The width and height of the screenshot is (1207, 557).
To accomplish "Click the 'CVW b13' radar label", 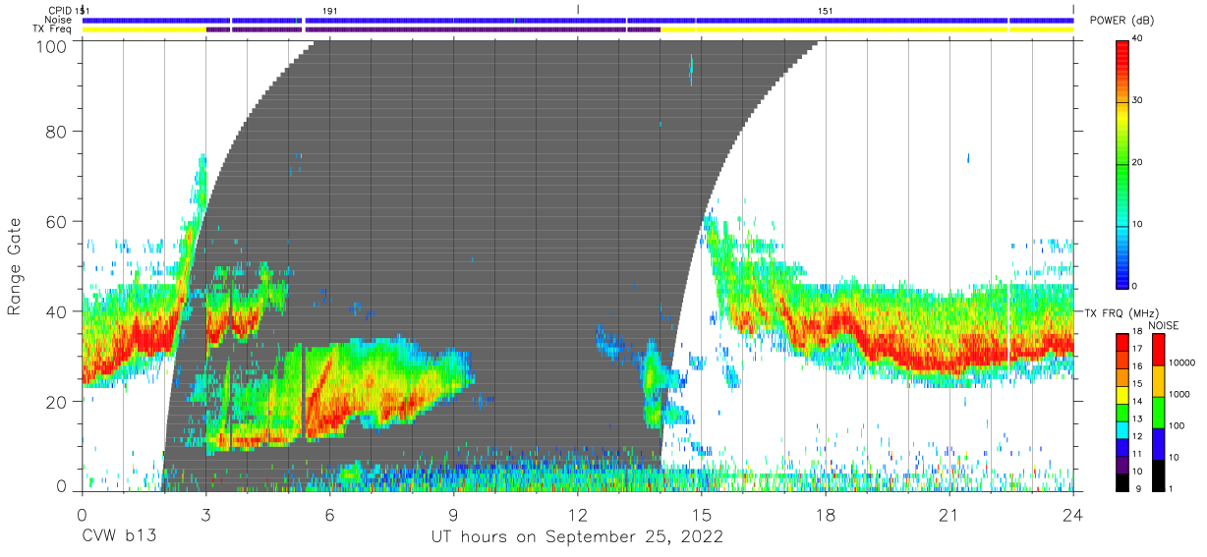I will (x=119, y=537).
